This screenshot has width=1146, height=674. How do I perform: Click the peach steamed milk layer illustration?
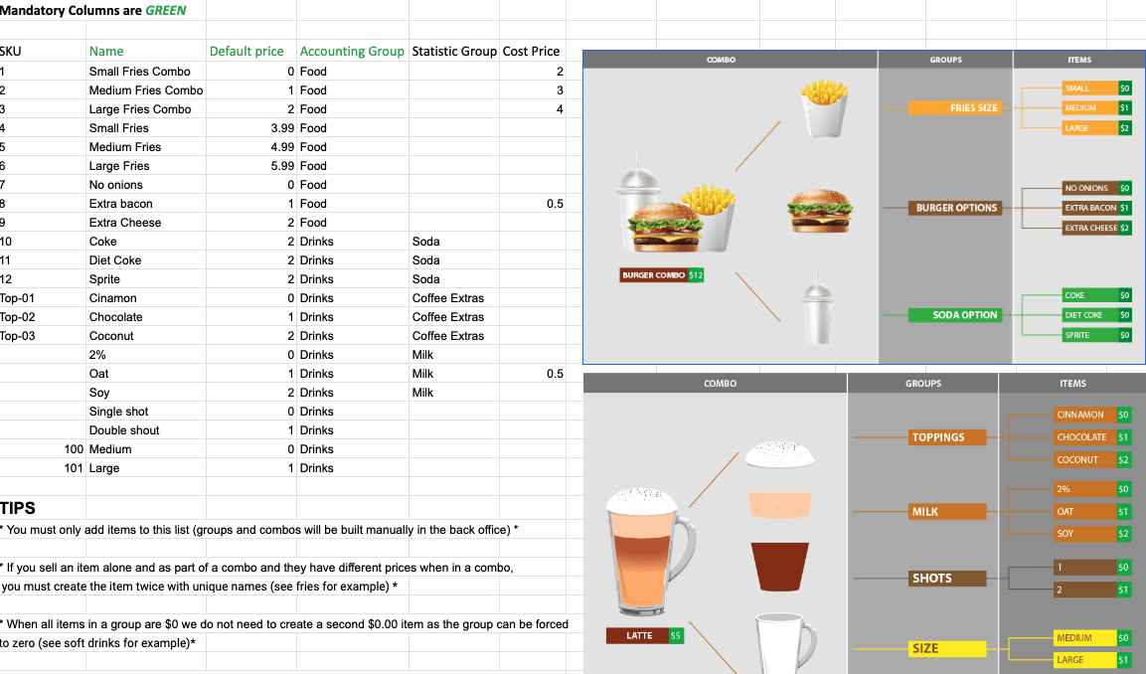pos(780,503)
